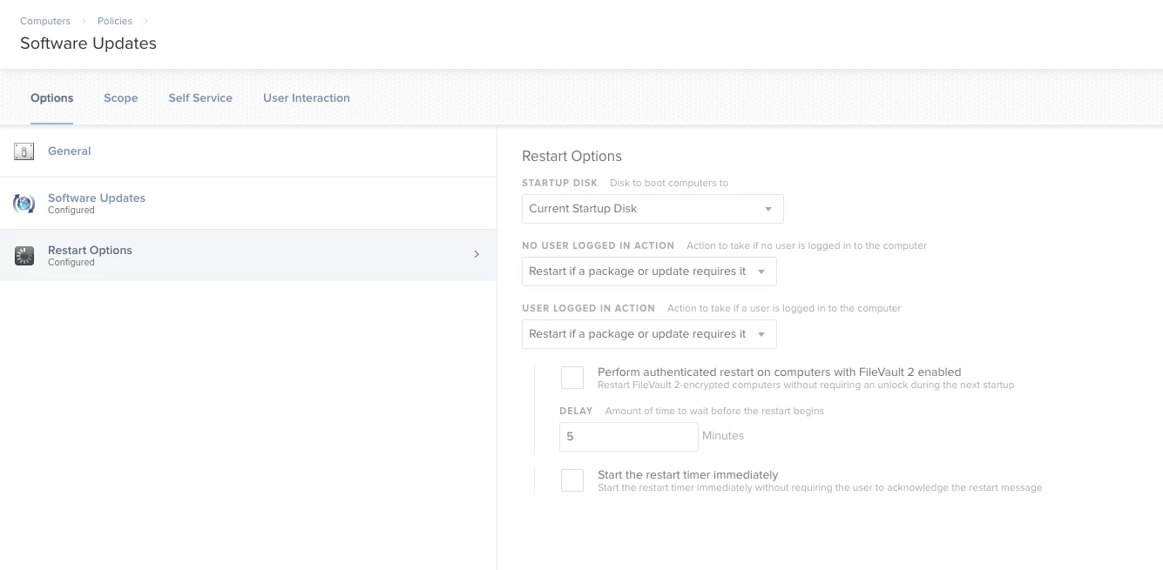1163x570 pixels.
Task: Click the chevron on Restart Options row
Action: coord(477,254)
